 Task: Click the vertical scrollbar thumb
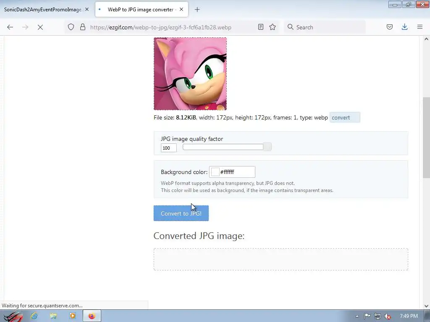coord(426,138)
